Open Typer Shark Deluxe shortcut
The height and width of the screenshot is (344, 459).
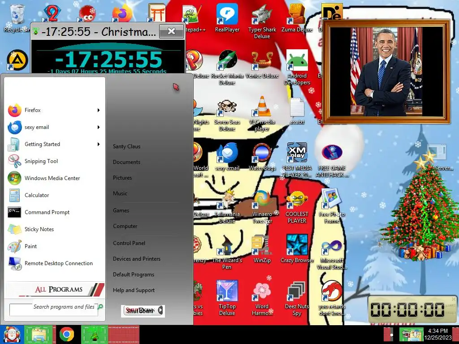coord(262,21)
